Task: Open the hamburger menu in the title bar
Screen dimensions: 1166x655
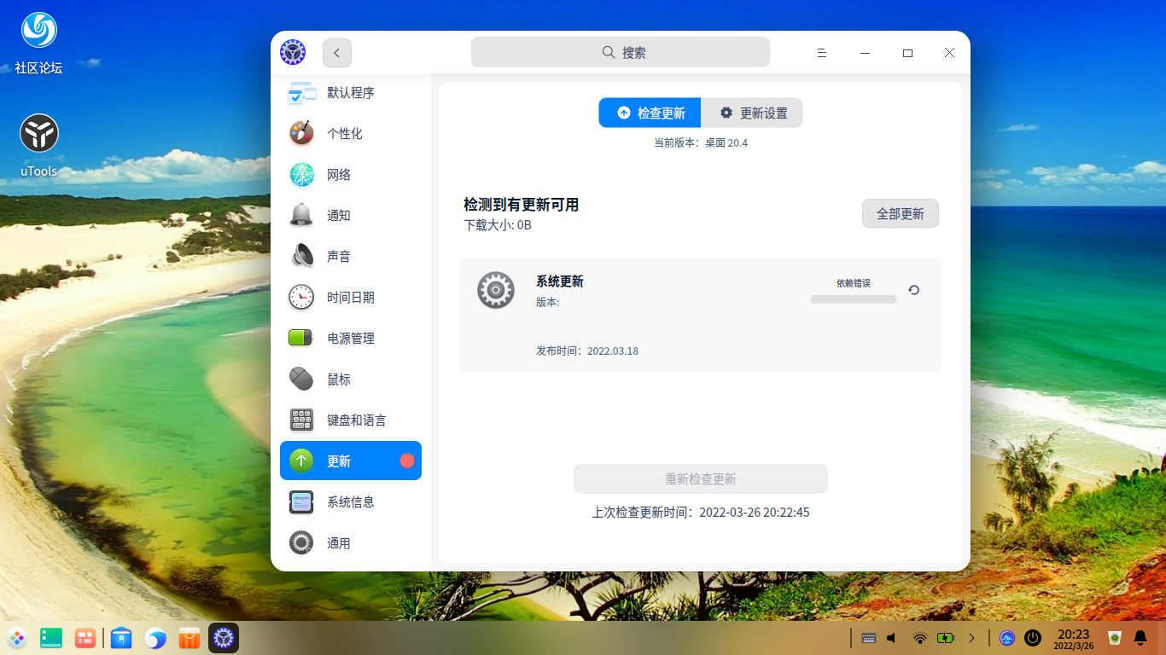Action: click(x=822, y=53)
